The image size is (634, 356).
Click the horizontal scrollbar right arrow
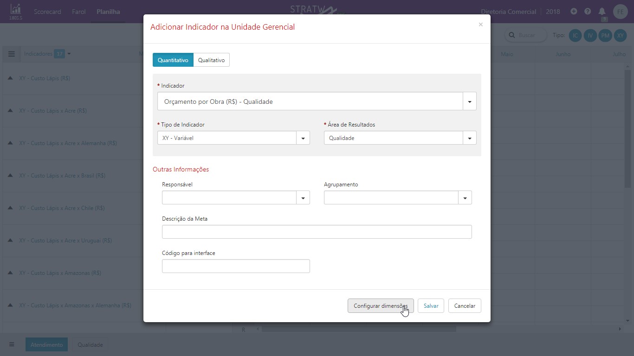[620, 329]
